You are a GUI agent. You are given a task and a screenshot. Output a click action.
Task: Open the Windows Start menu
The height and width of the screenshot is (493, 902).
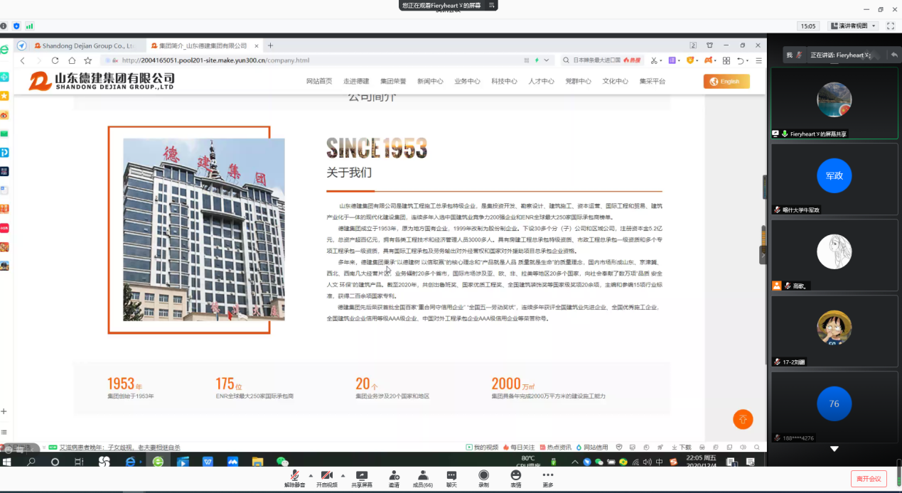tap(7, 462)
